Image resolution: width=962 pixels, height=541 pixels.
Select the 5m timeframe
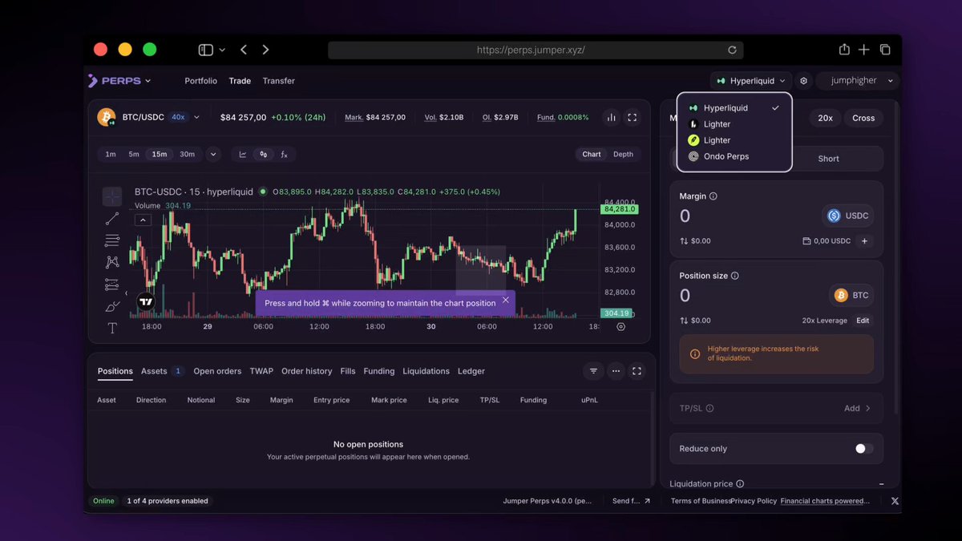(134, 155)
